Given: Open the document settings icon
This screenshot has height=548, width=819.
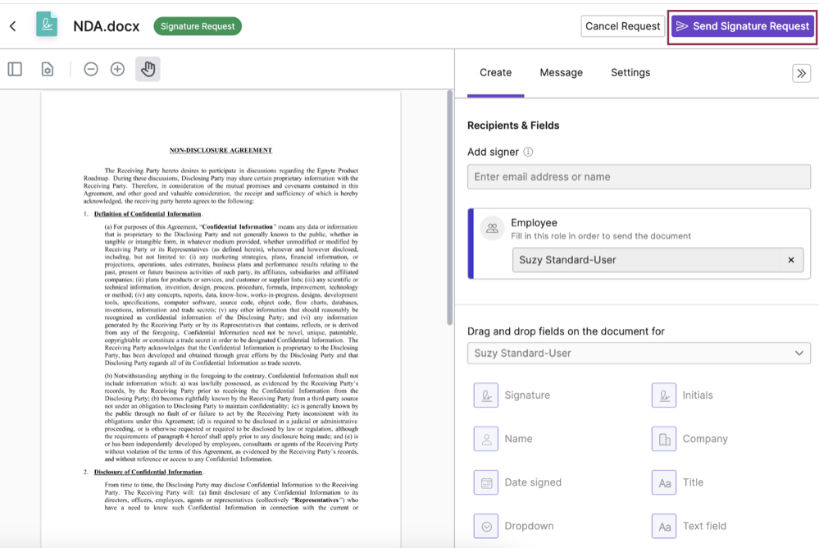Looking at the screenshot, I should [47, 69].
